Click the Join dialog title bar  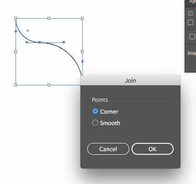pos(130,80)
